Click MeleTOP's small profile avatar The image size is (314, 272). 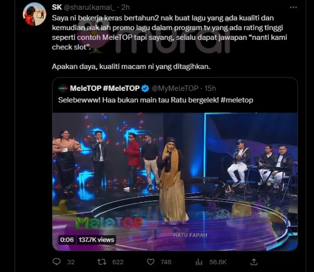point(63,88)
